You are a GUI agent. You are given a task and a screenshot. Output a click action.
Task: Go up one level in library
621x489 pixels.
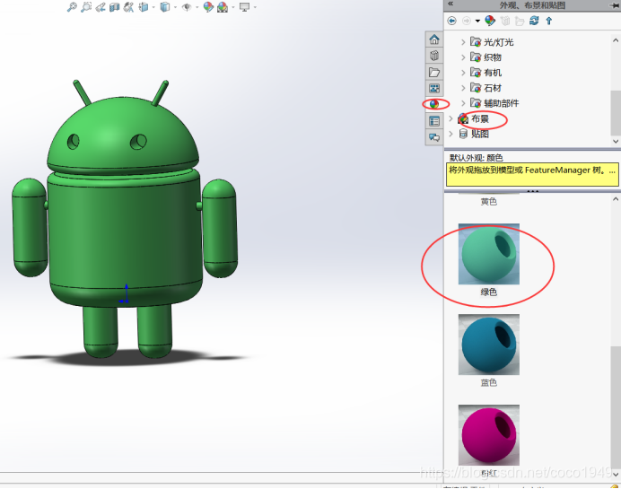pos(549,21)
